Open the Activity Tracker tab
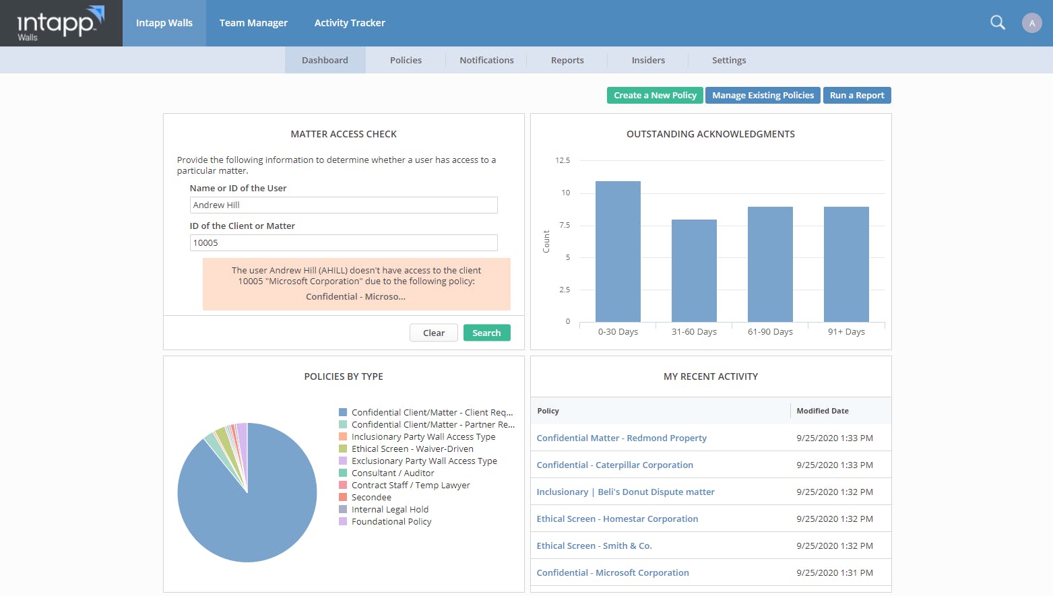This screenshot has width=1053, height=596. [350, 23]
